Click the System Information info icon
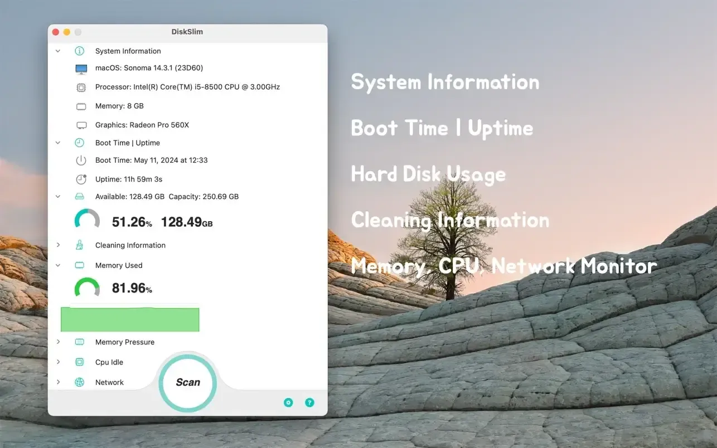This screenshot has height=448, width=717. tap(79, 51)
